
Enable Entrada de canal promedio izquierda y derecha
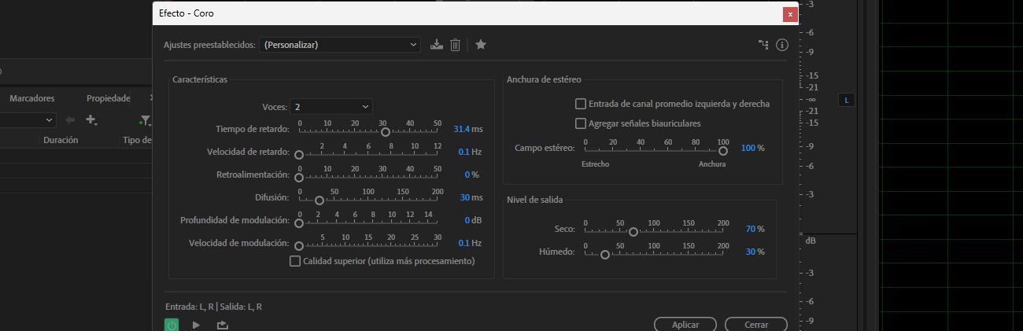pos(581,104)
